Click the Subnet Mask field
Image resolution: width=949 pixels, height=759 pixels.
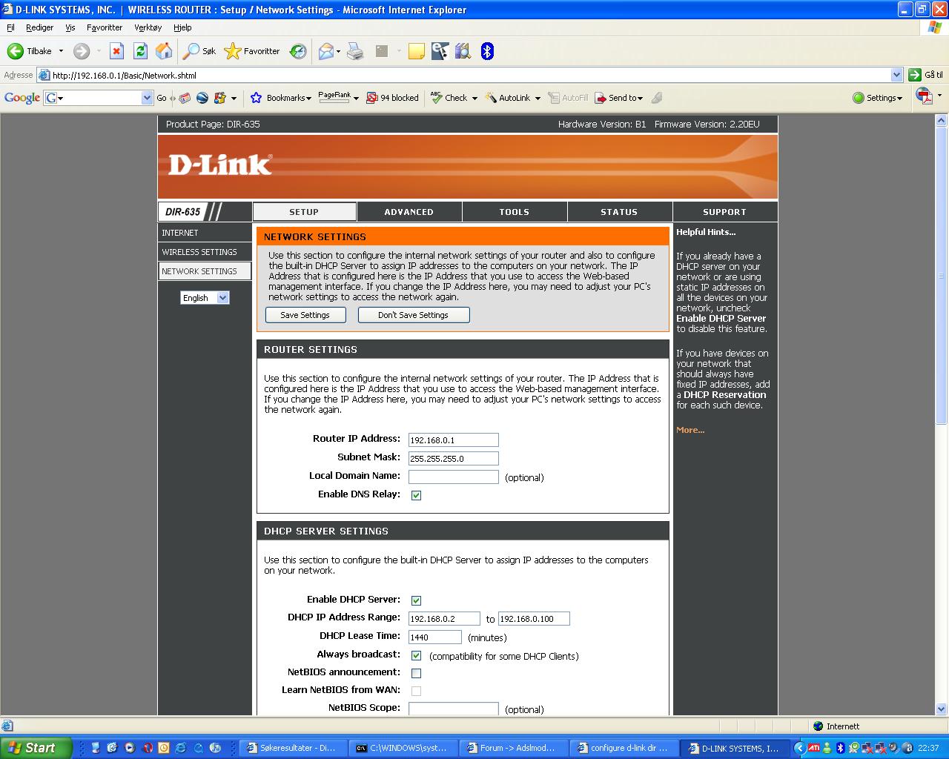click(453, 458)
